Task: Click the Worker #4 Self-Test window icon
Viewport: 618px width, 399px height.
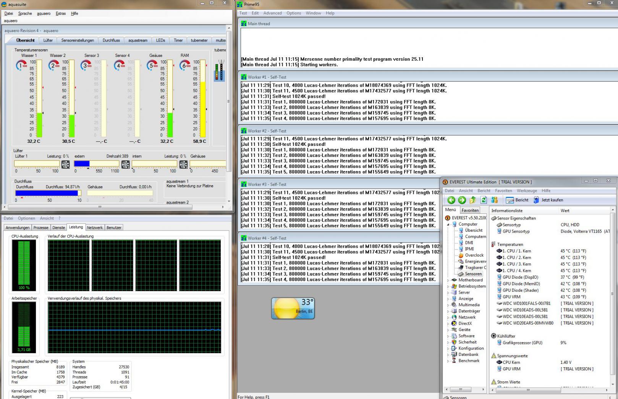Action: click(x=244, y=238)
